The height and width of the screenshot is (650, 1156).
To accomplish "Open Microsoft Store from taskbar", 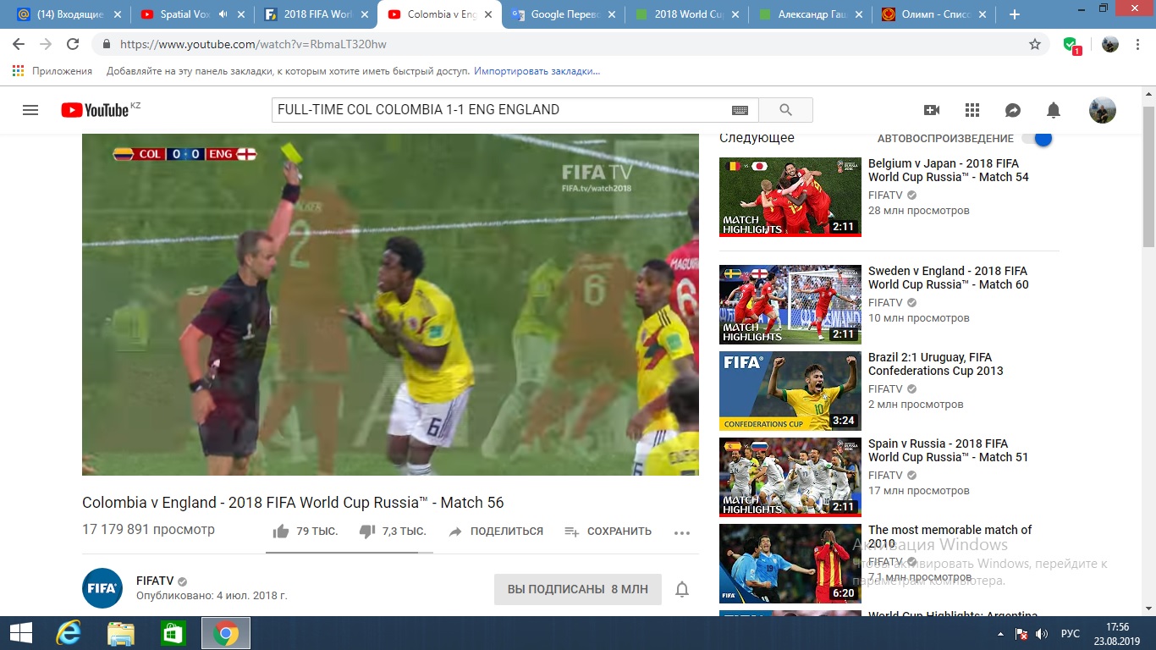I will (x=173, y=632).
